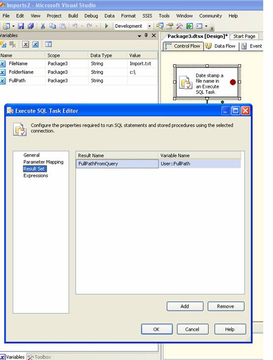Click the Save All toolbar icon
273x360 pixels.
pos(31,26)
